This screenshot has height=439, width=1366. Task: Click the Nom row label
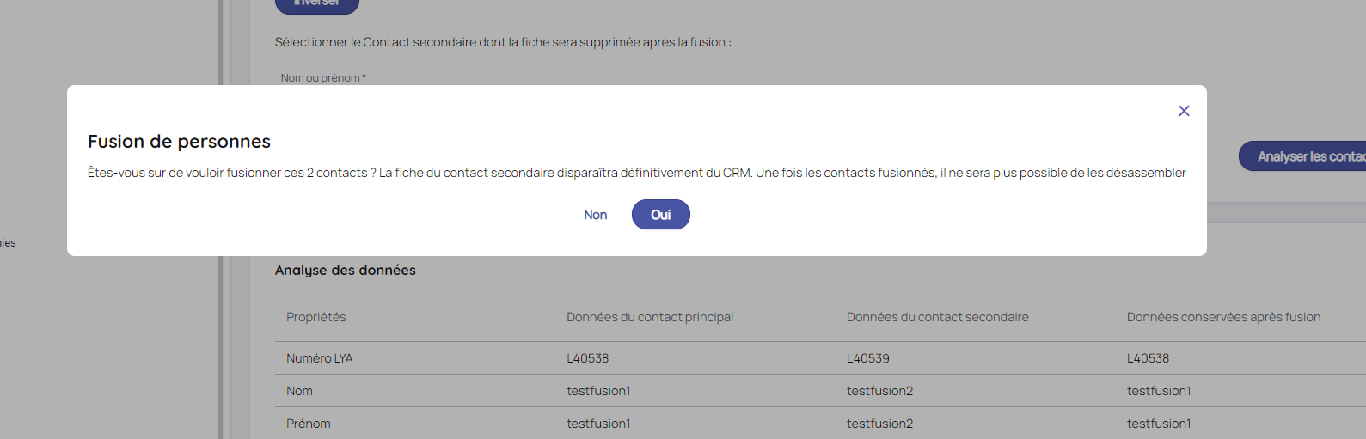tap(299, 391)
